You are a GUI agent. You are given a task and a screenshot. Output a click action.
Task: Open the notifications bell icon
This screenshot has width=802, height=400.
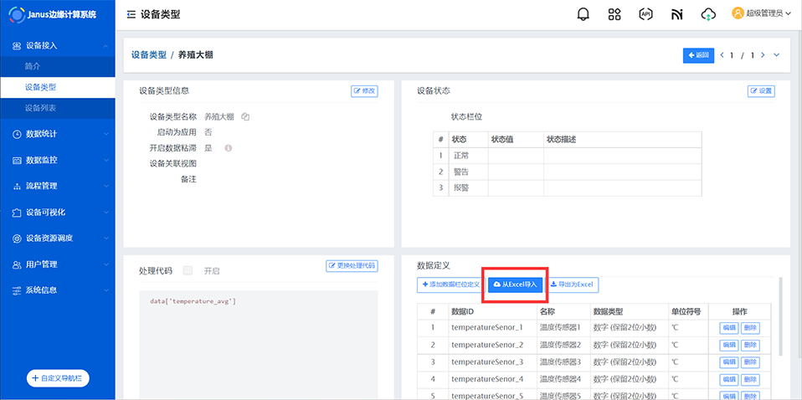click(583, 14)
